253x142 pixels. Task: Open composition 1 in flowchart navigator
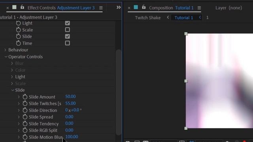207,17
